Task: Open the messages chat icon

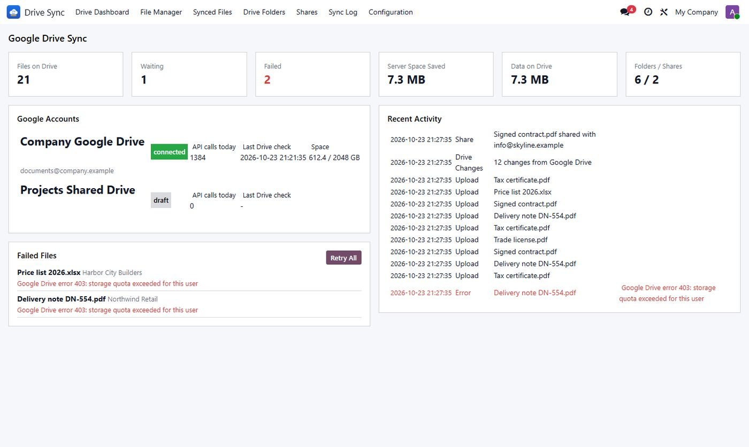Action: pos(625,12)
